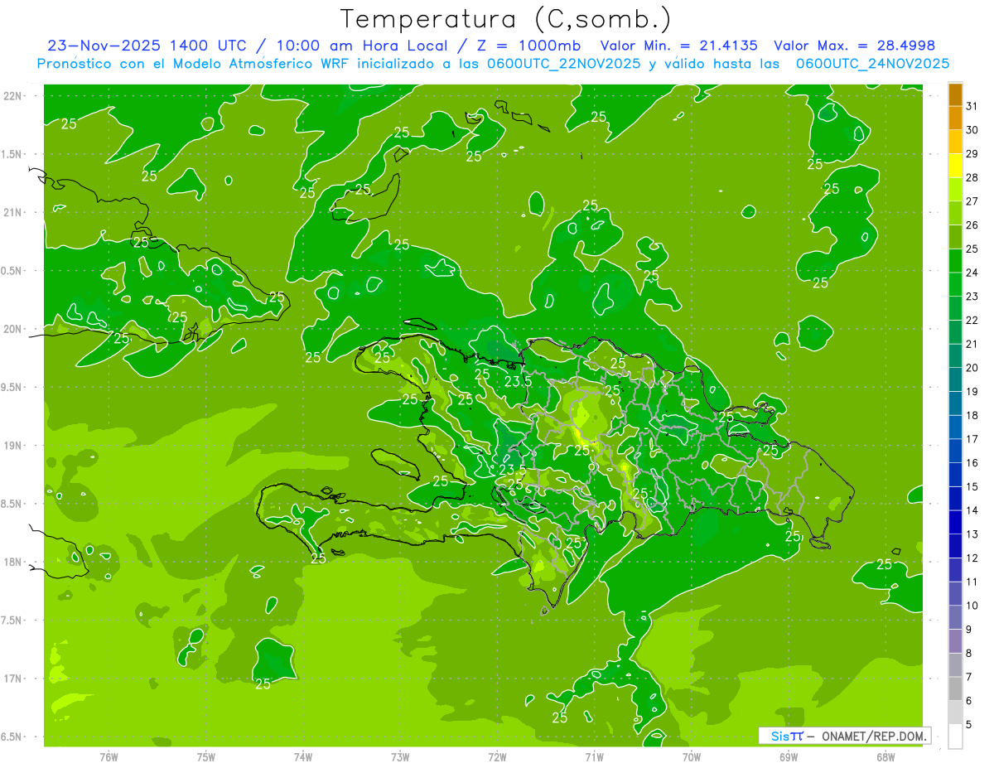Click the 76W longitude axis label
Viewport: 994px width, 768px height.
point(109,757)
